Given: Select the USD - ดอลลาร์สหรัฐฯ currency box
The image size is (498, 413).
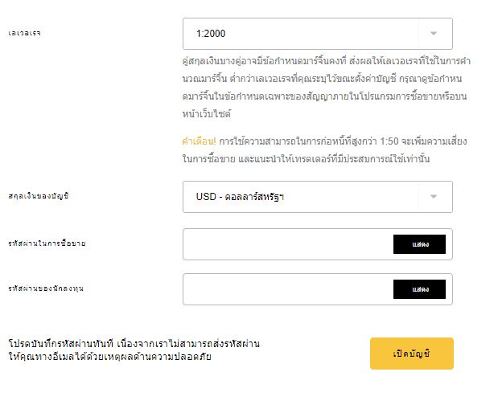Looking at the screenshot, I should point(318,197).
